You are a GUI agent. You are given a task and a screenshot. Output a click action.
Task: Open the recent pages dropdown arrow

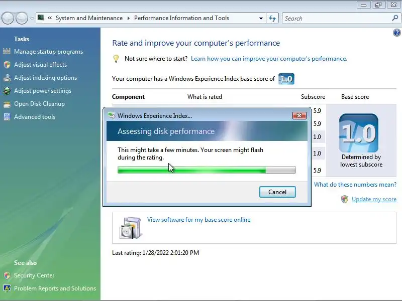[32, 18]
